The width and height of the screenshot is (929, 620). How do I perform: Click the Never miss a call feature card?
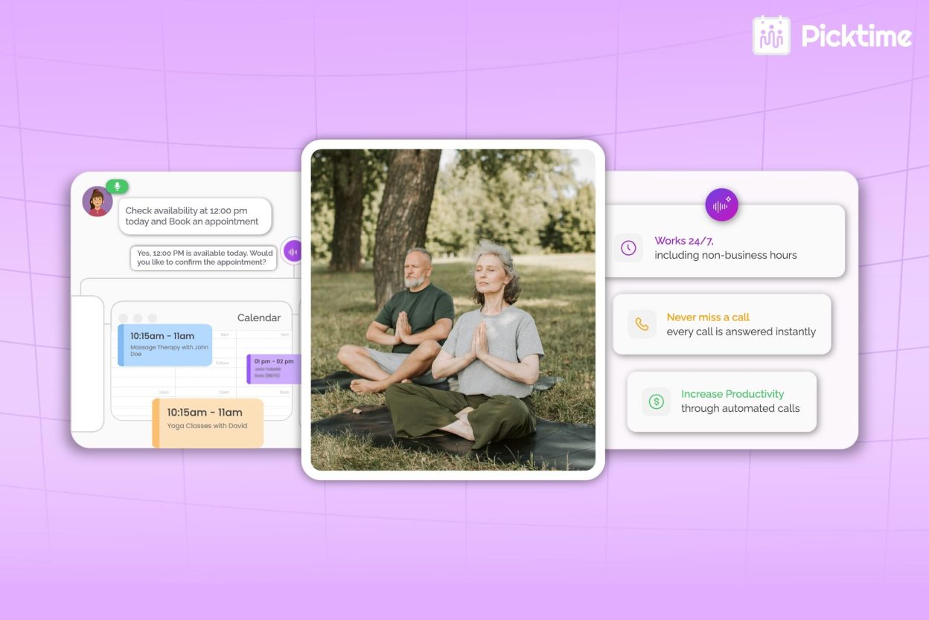tap(721, 324)
